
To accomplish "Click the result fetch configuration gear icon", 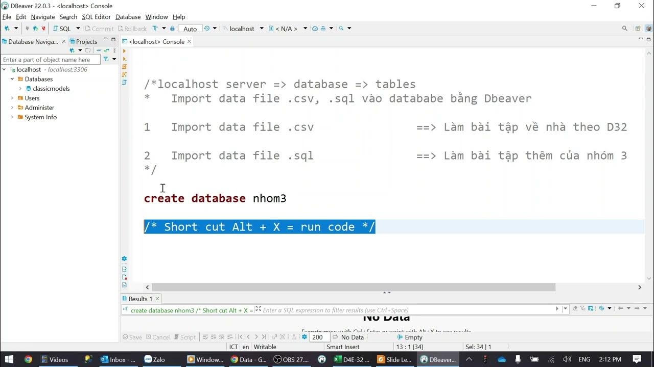I will (x=305, y=337).
